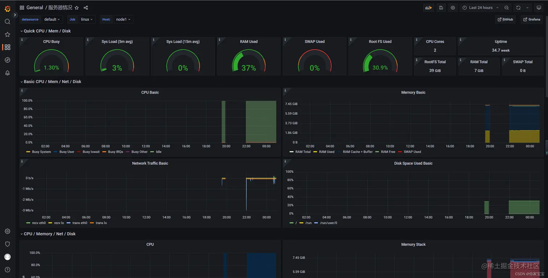Viewport: 548px width, 278px height.
Task: Open refresh interval dropdown arrow
Action: coord(527,8)
